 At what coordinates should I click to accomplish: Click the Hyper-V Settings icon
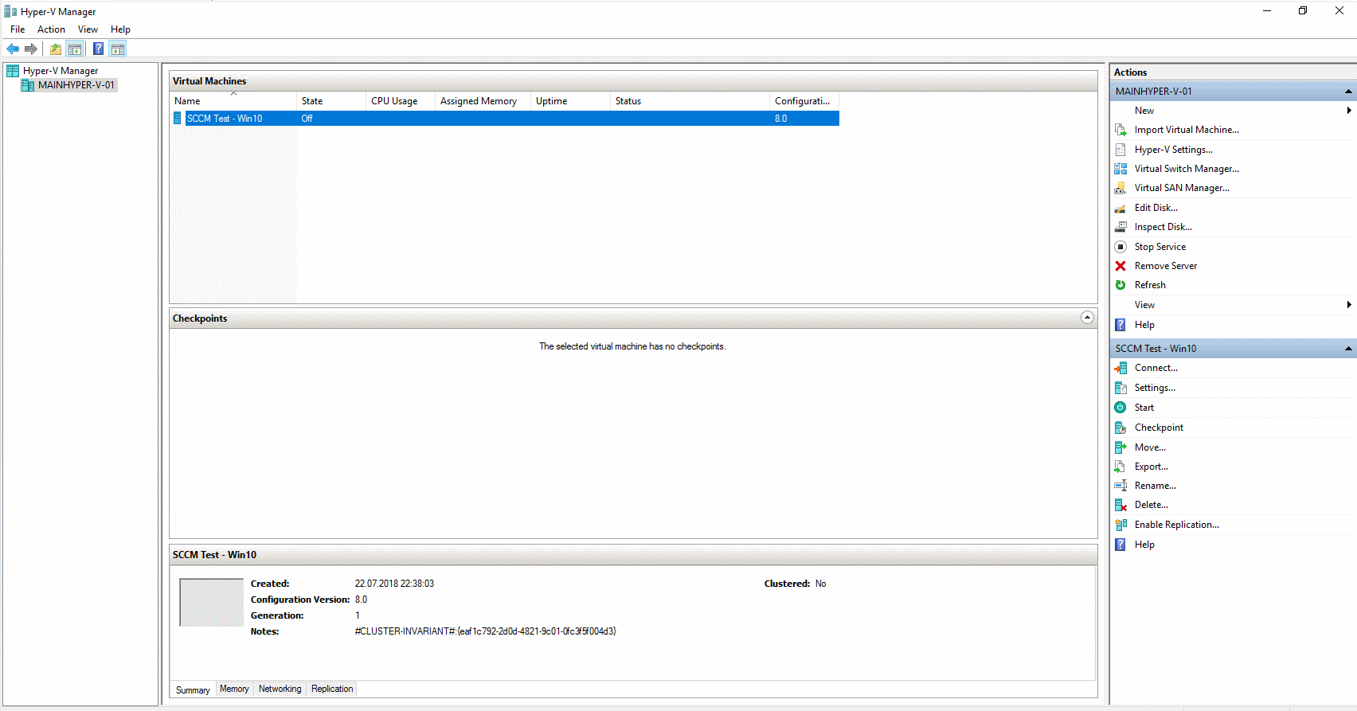tap(1120, 150)
